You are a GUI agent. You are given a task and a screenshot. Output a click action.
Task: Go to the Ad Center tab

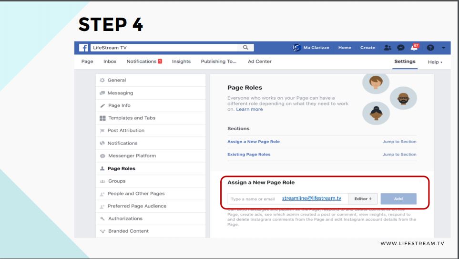point(260,62)
